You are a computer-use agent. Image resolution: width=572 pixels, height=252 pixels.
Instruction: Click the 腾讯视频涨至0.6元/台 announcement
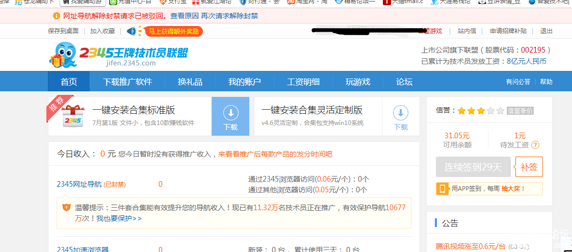(x=471, y=246)
